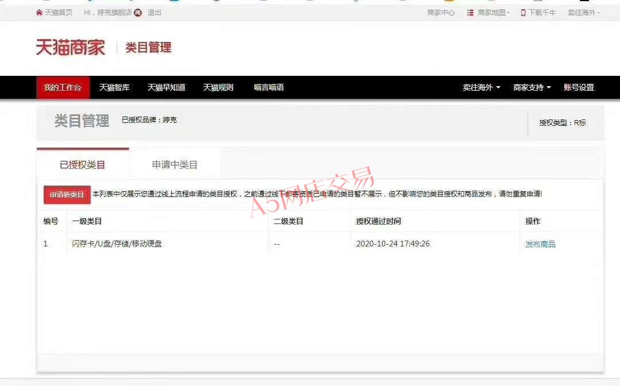Click the red 申请新类目 button

(67, 195)
